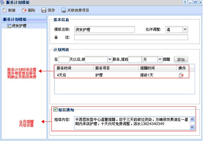Minimize the 服务计划模板 window
The image size is (203, 141).
pos(190,2)
